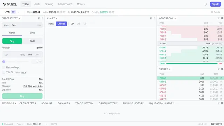Screen dimensions: 224x126
Task: Click the Parcl logo
Action: pyautogui.click(x=10, y=4)
